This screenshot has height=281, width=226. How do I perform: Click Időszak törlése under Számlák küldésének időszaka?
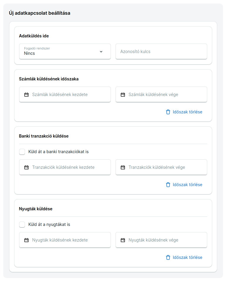[187, 112]
